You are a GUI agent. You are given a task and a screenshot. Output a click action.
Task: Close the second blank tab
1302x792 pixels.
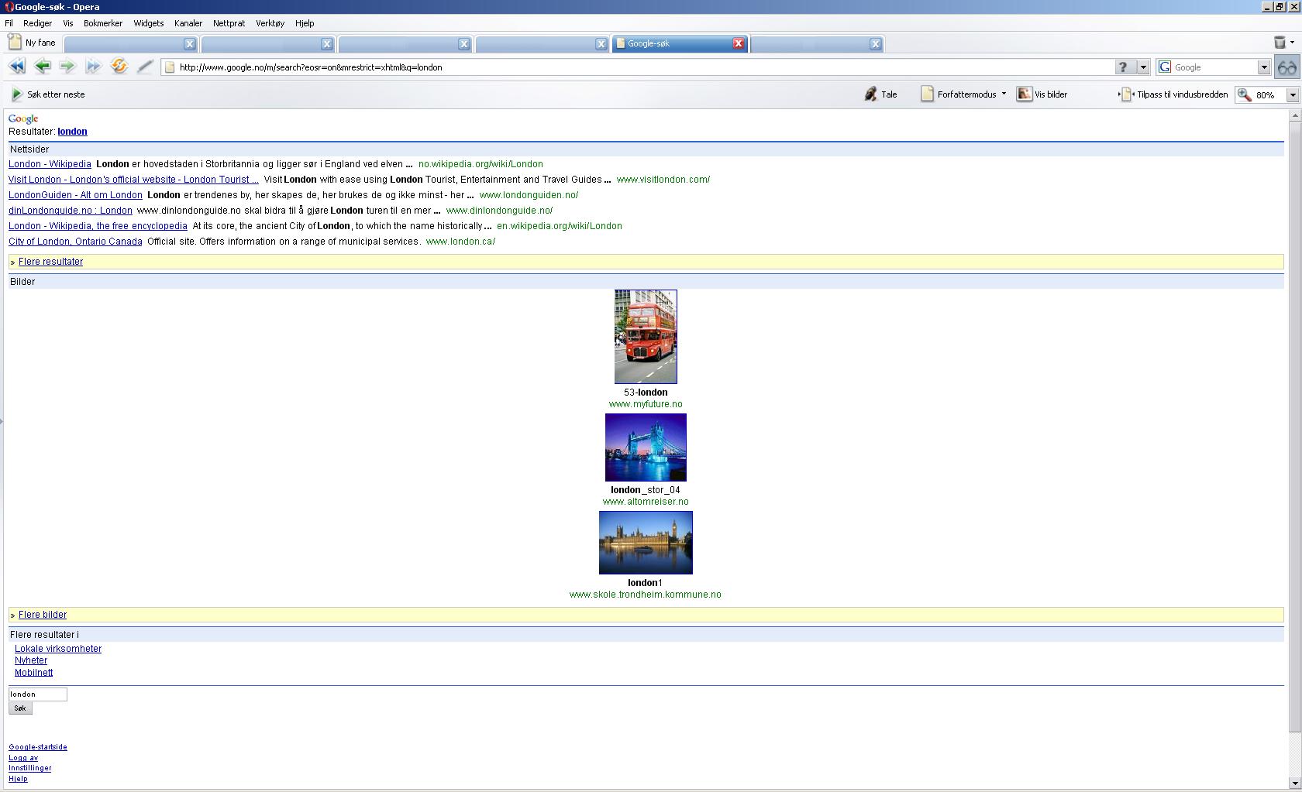tap(326, 44)
